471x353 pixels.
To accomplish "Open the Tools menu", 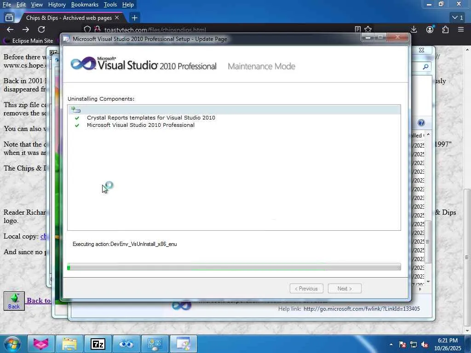I will tap(110, 5).
